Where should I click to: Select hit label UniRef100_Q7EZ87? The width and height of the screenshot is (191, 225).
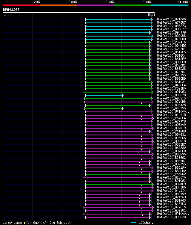point(171,72)
